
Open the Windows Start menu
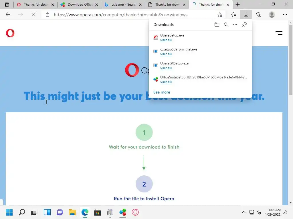[9, 212]
